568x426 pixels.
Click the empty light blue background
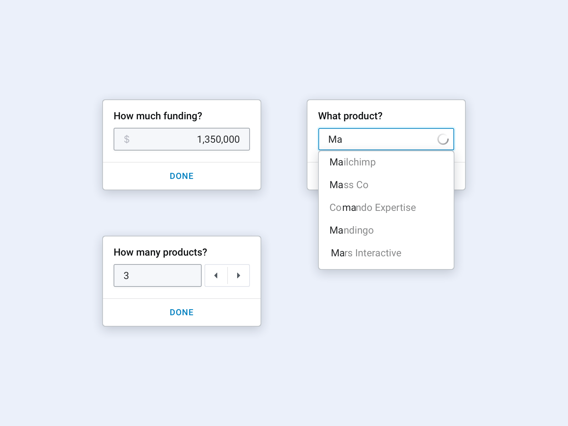pyautogui.click(x=284, y=376)
